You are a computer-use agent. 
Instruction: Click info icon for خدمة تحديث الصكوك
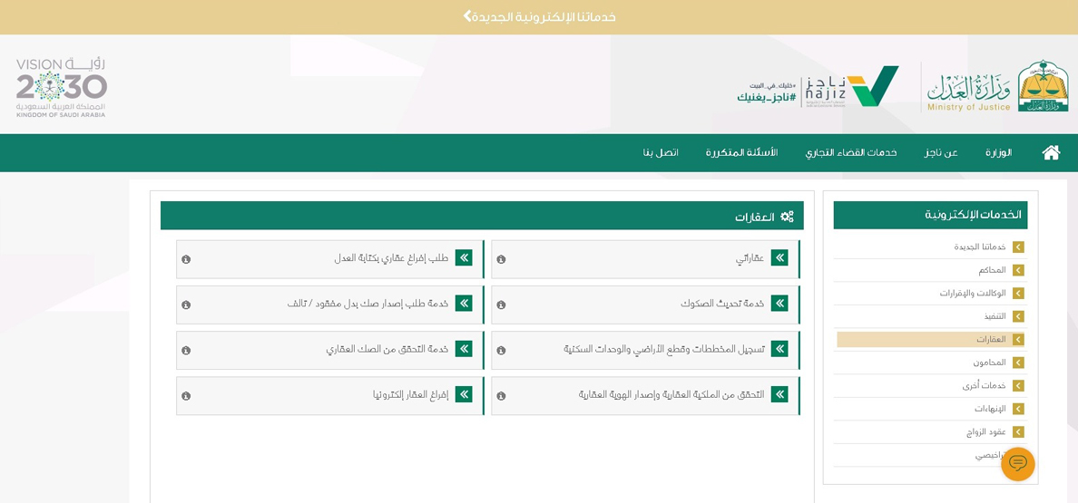click(501, 305)
